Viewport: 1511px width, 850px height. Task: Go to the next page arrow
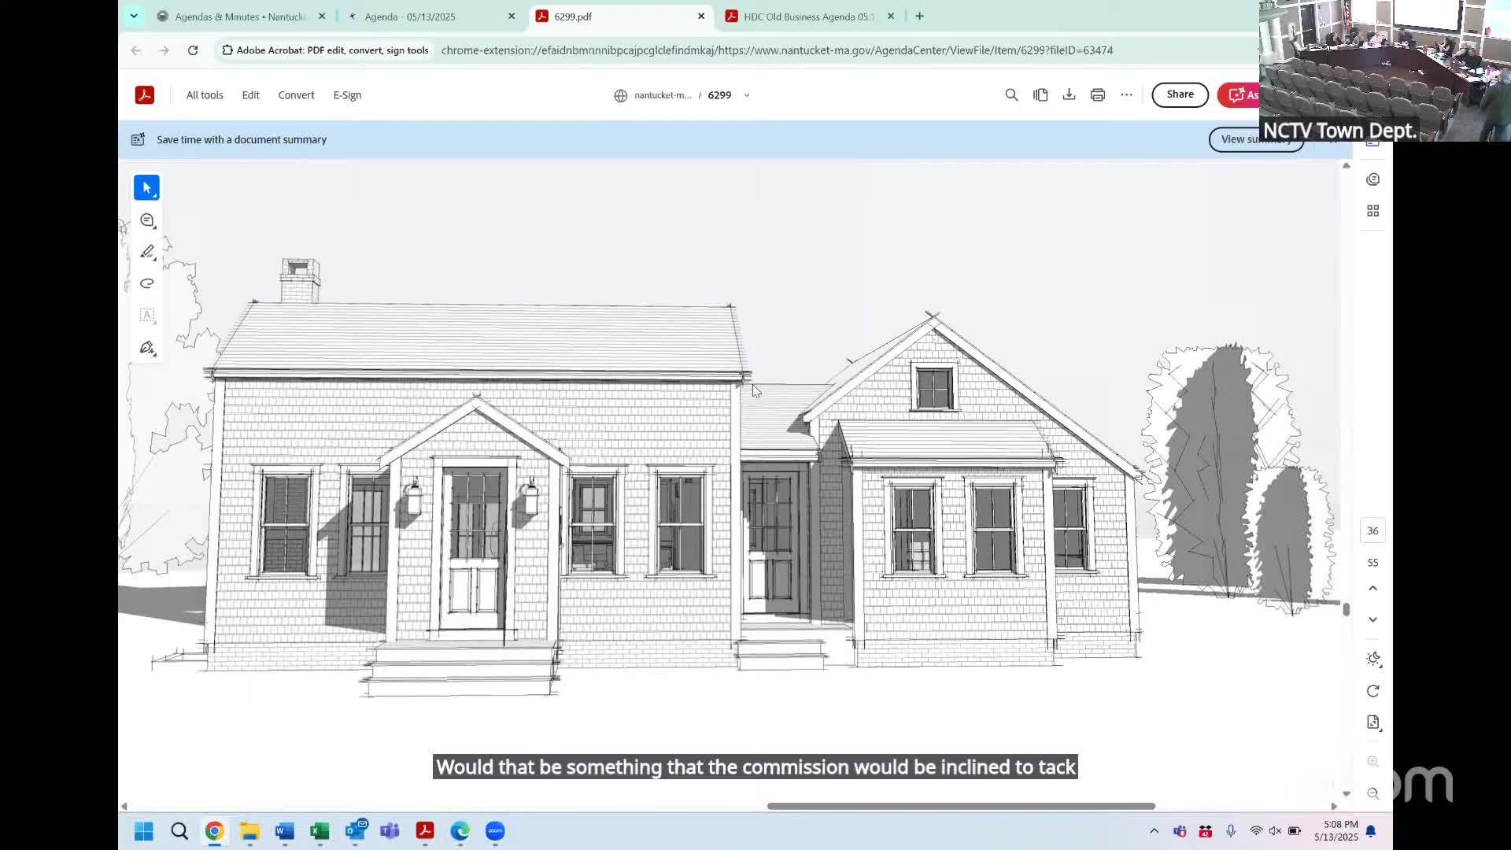click(x=1372, y=620)
